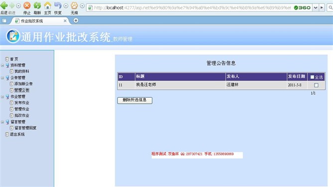
Task: Collapse the 留言管理 tree node
Action: (2, 122)
